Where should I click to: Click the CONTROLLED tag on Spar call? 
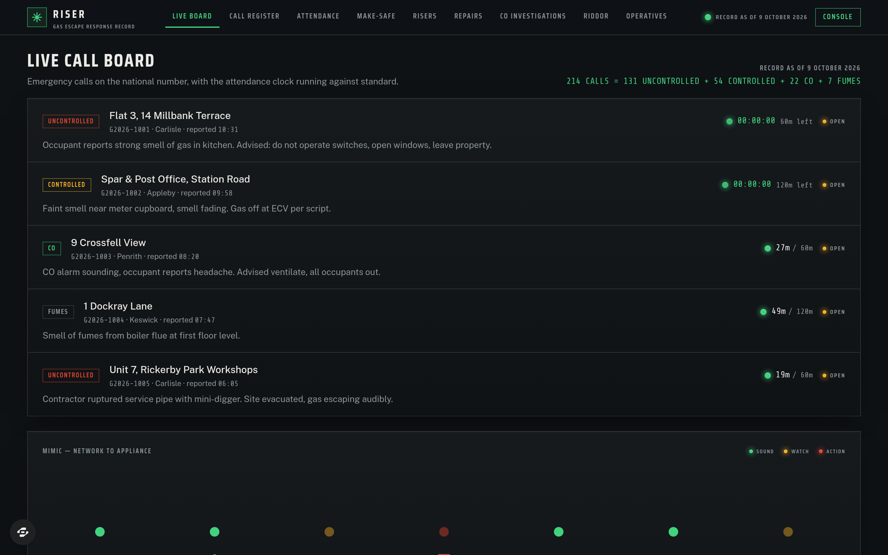[67, 185]
